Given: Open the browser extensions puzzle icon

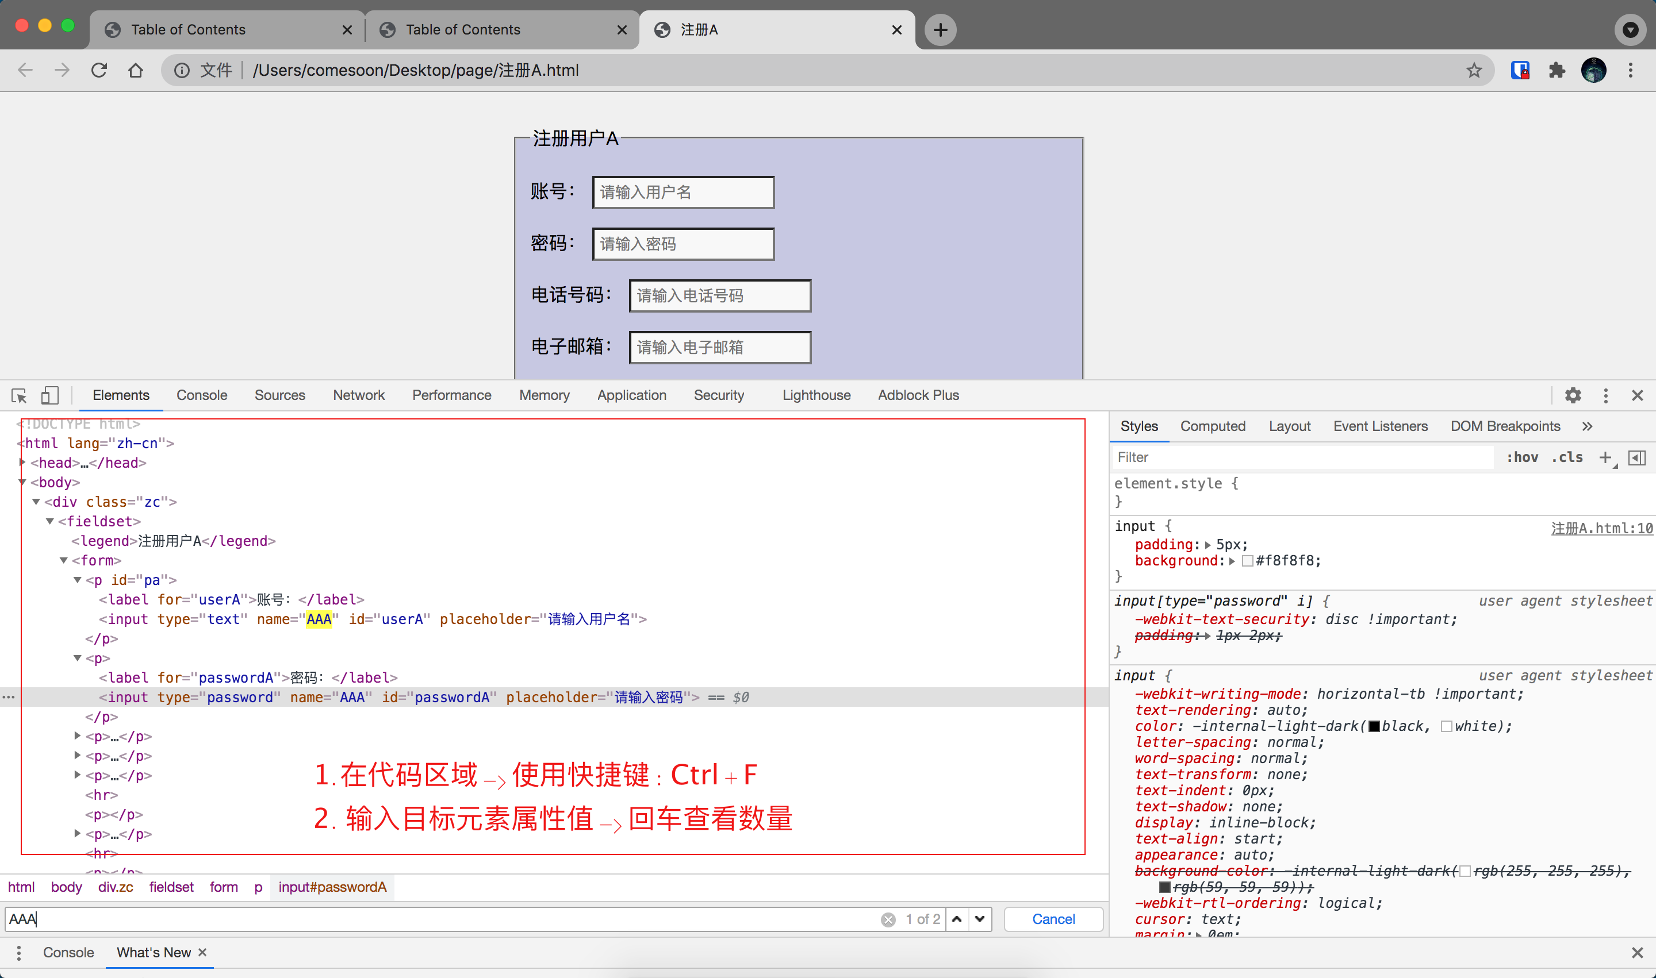Looking at the screenshot, I should pyautogui.click(x=1557, y=71).
